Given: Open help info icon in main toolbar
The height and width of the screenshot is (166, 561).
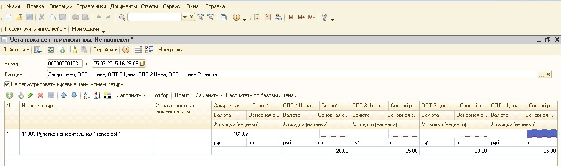Looking at the screenshot, I should click(x=236, y=18).
